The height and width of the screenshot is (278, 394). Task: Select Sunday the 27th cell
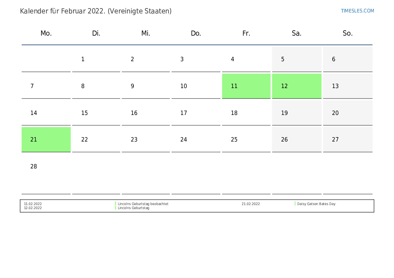point(347,140)
